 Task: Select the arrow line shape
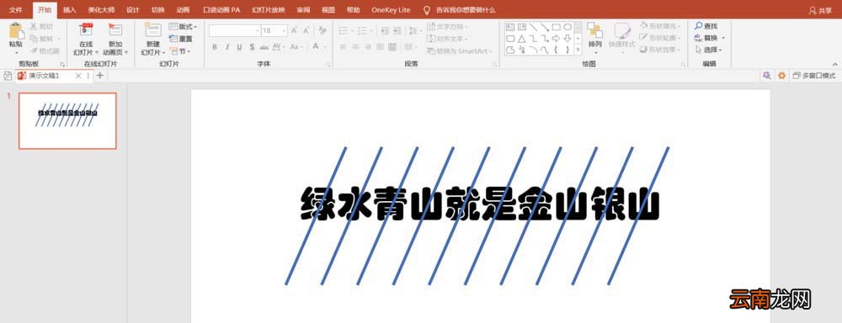(545, 27)
